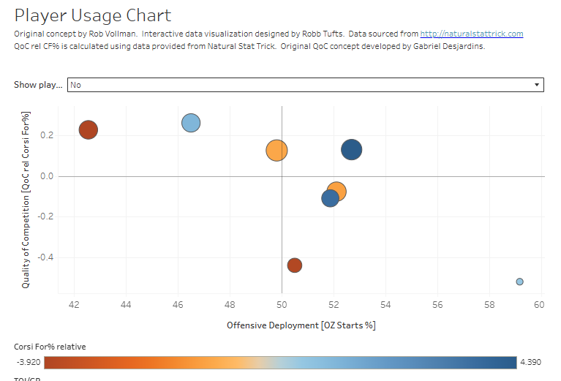Select the dark red bubble near 42.5 OZ starts

point(89,129)
